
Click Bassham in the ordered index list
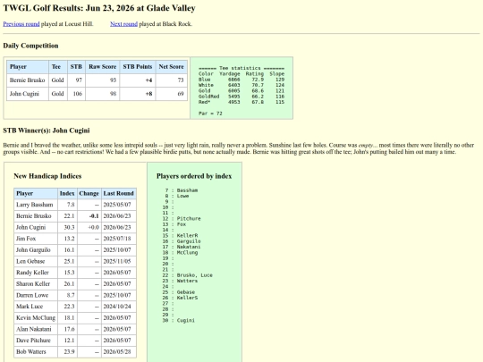click(x=187, y=190)
